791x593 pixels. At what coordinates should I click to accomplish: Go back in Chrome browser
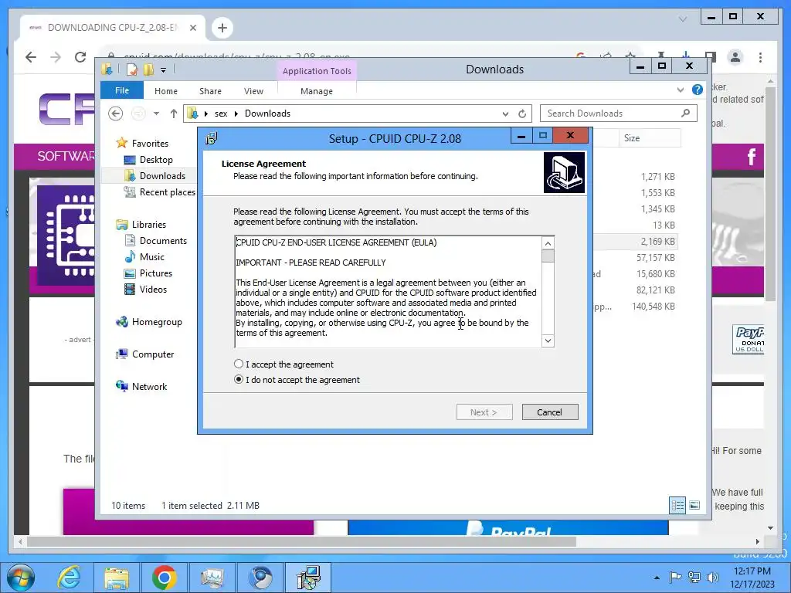[31, 57]
